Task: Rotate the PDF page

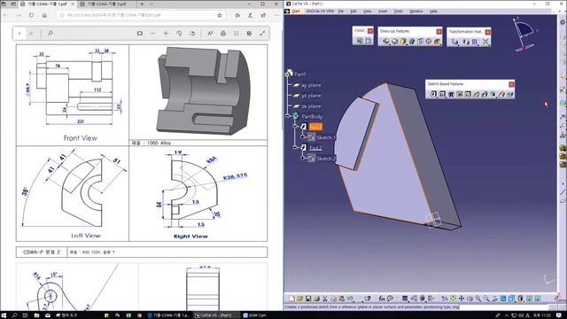Action: point(179,34)
